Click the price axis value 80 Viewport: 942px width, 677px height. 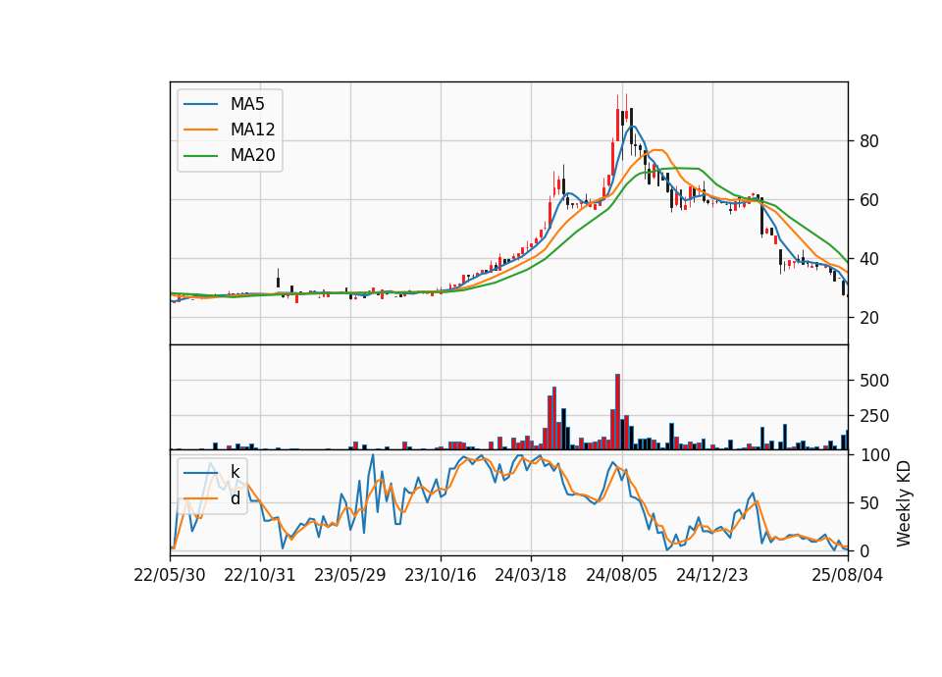[869, 141]
